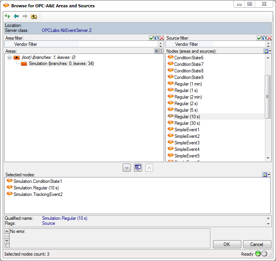Screen dimensions: 276x261
Task: Click the Cancel button
Action: 257,244
